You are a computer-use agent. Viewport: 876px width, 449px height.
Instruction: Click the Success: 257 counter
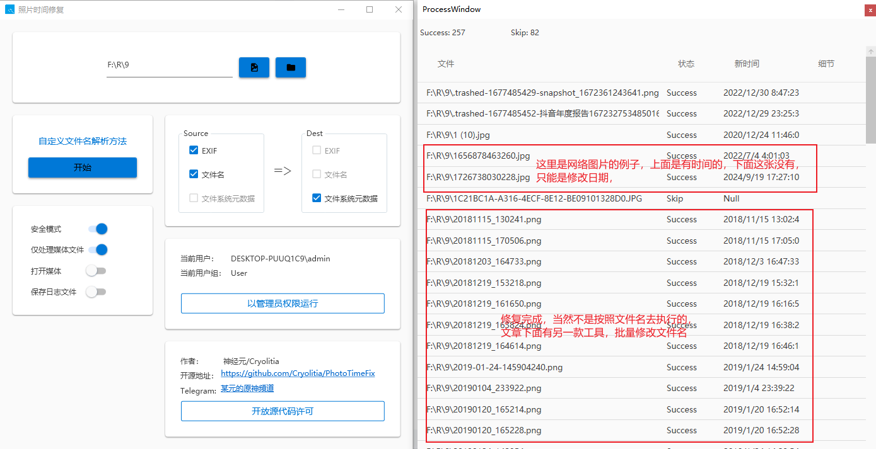pyautogui.click(x=443, y=33)
